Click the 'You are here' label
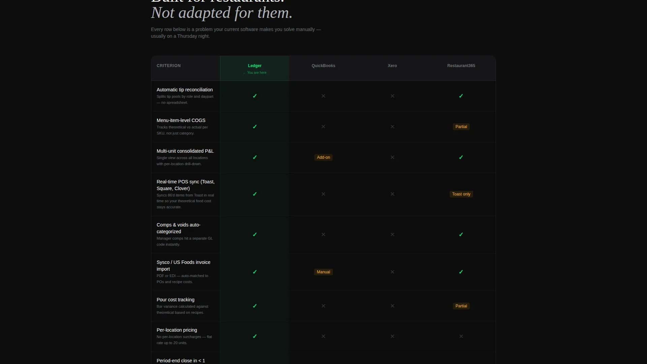Image resolution: width=647 pixels, height=364 pixels. point(255,73)
